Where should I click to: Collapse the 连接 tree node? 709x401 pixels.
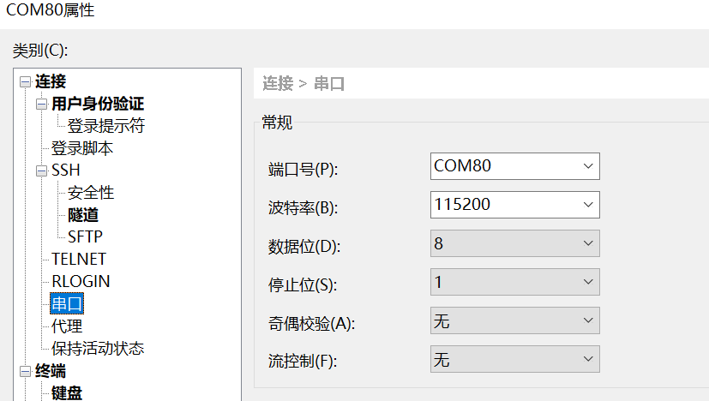(x=25, y=82)
